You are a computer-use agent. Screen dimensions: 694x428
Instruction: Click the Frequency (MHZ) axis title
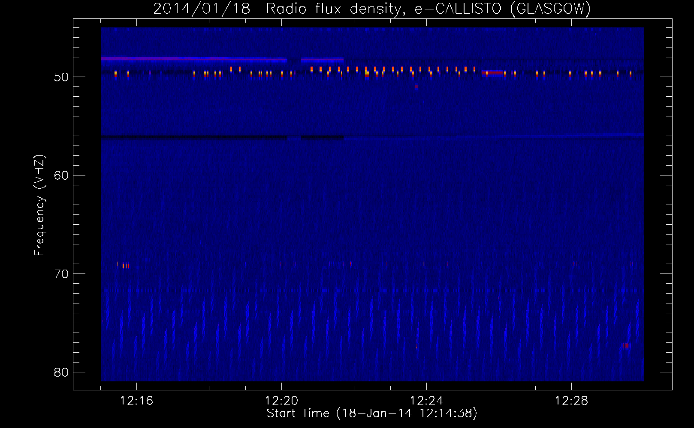(39, 205)
